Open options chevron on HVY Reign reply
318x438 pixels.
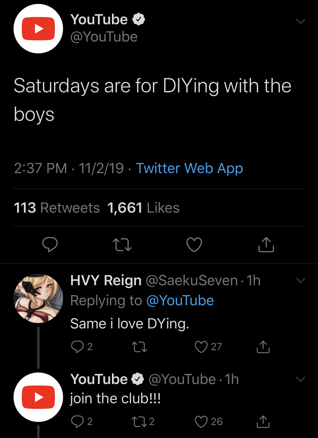pos(300,280)
